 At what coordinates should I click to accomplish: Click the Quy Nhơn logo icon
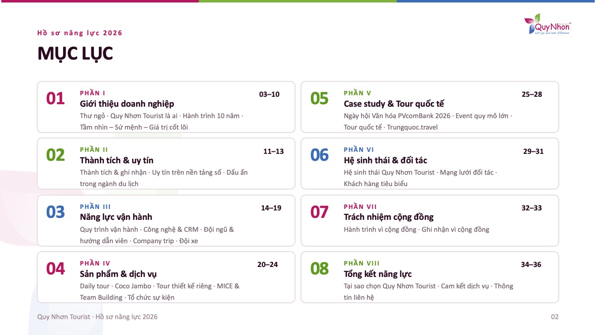[x=547, y=25]
